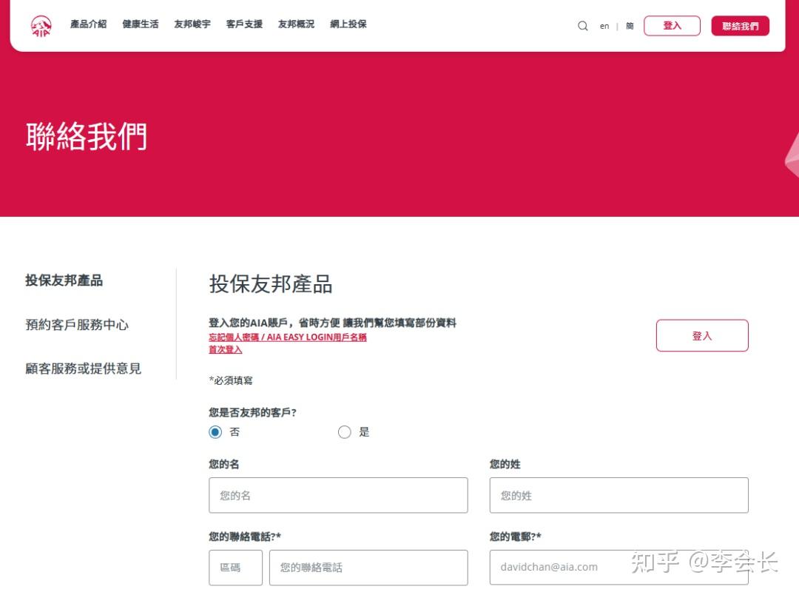Open the 產品介紹 menu
The width and height of the screenshot is (799, 595).
(x=88, y=24)
